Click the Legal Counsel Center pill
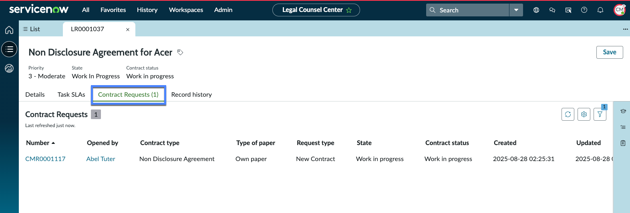This screenshot has width=630, height=213. pos(316,10)
